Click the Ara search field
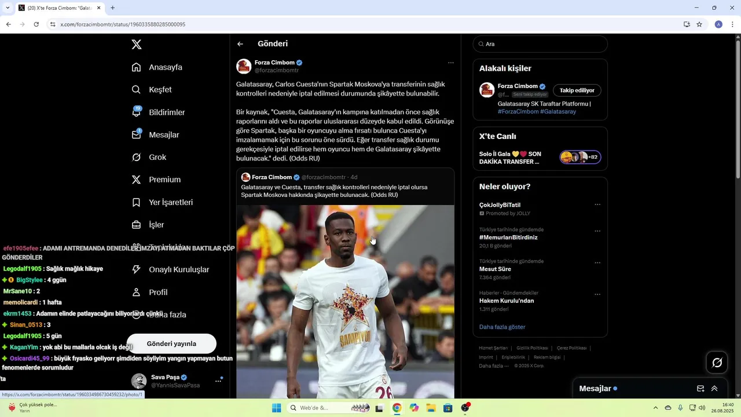Viewport: 741px width, 417px height. [540, 44]
